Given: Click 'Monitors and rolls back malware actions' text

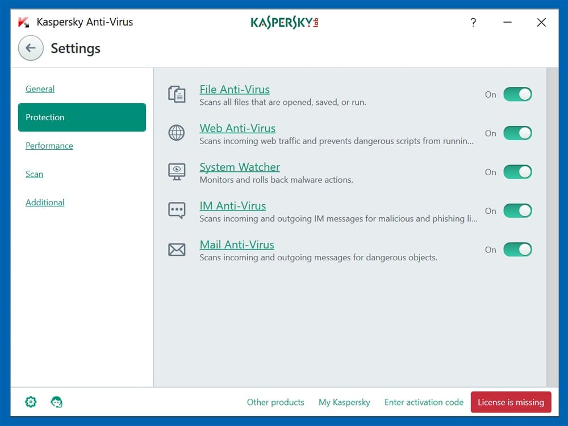Looking at the screenshot, I should coord(276,180).
